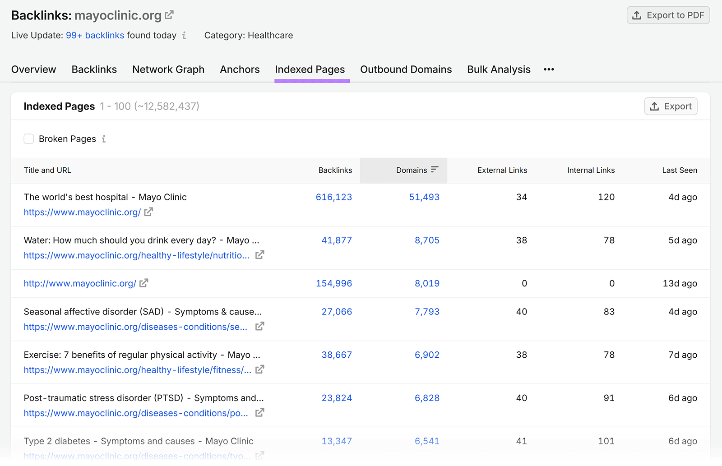Click the '7d ago' last seen value

pos(683,355)
